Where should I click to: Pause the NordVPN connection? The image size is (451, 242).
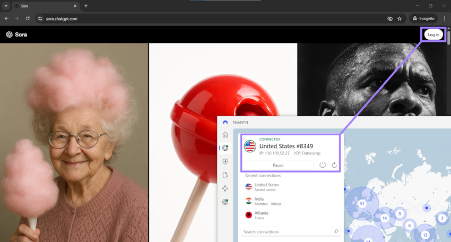[x=278, y=165]
